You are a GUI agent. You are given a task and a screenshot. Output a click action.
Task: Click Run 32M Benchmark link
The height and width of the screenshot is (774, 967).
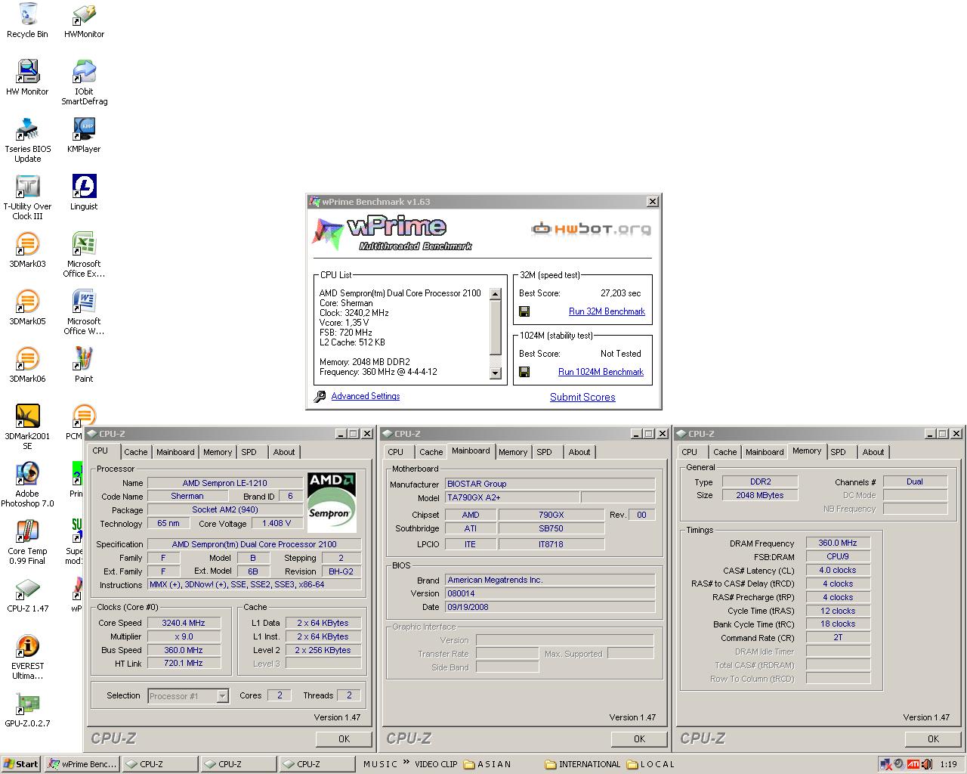pyautogui.click(x=607, y=311)
